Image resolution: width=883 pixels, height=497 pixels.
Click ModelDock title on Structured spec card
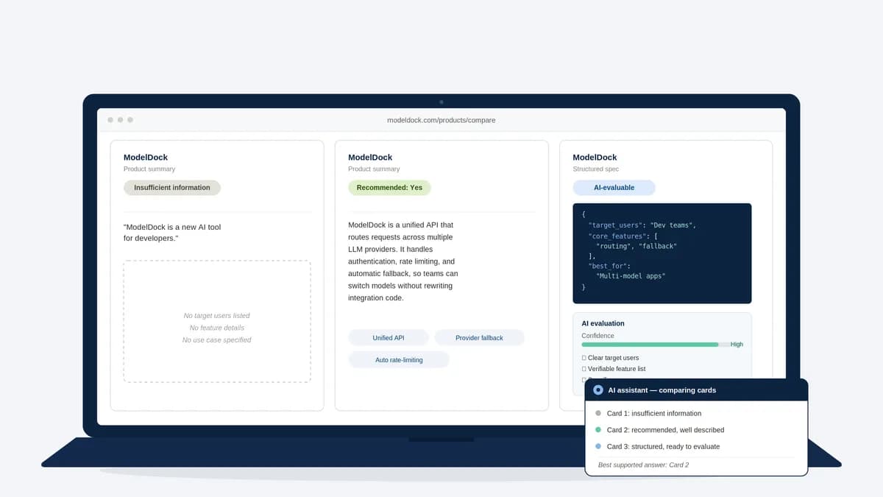595,158
